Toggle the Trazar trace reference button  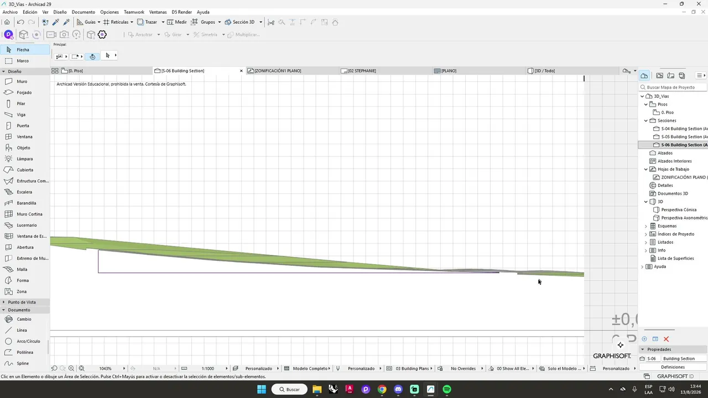point(147,22)
